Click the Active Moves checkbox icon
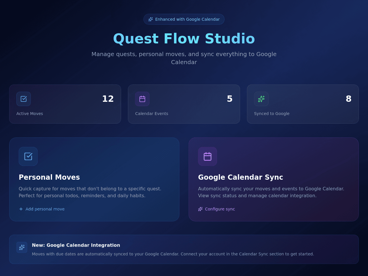The width and height of the screenshot is (368, 276). 24,99
